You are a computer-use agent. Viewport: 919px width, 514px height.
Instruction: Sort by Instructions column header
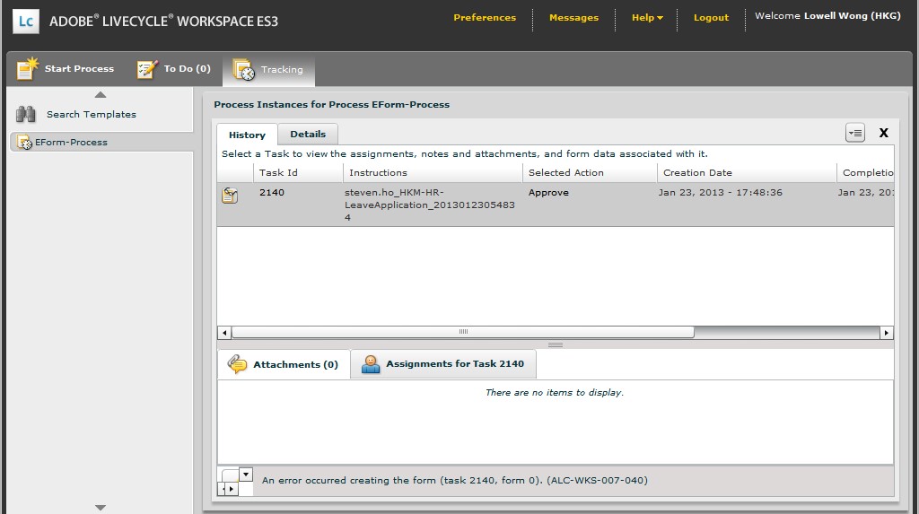(x=433, y=173)
